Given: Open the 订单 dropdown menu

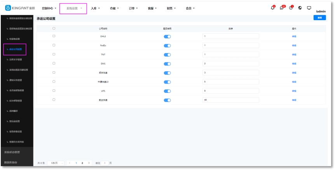Looking at the screenshot, I should [133, 8].
